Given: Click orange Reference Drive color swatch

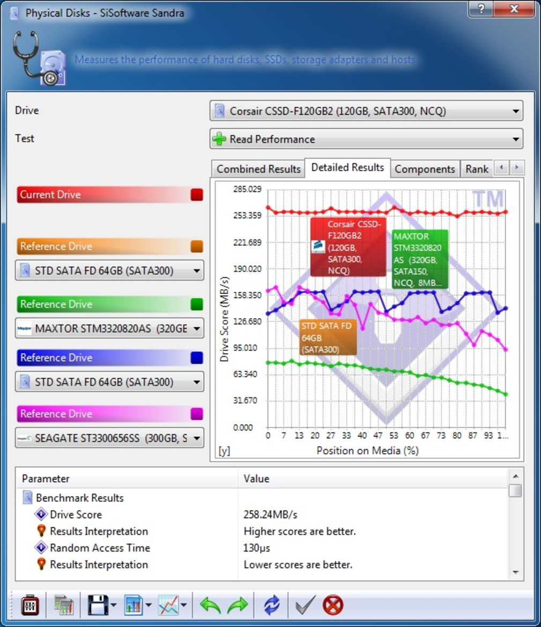Looking at the screenshot, I should point(197,246).
